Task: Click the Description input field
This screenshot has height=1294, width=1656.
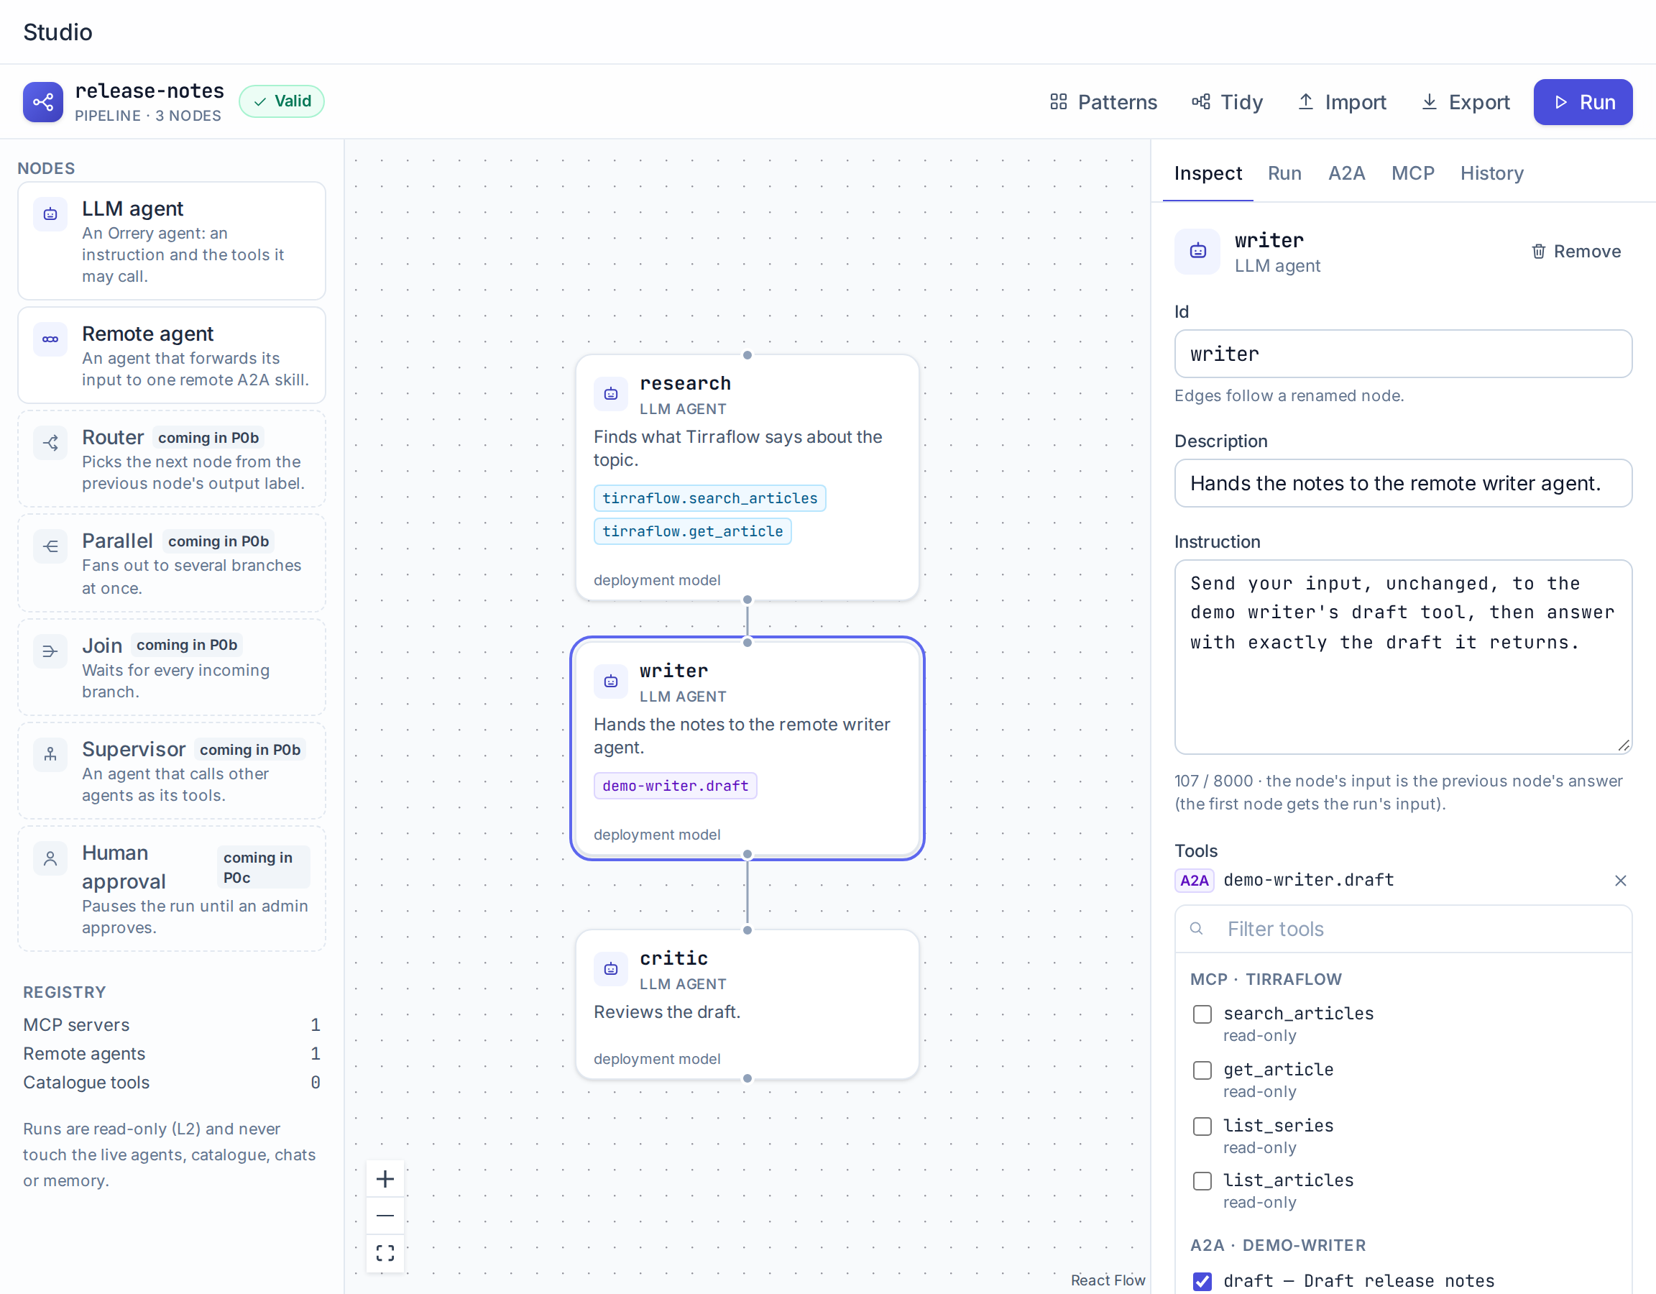Action: point(1403,483)
